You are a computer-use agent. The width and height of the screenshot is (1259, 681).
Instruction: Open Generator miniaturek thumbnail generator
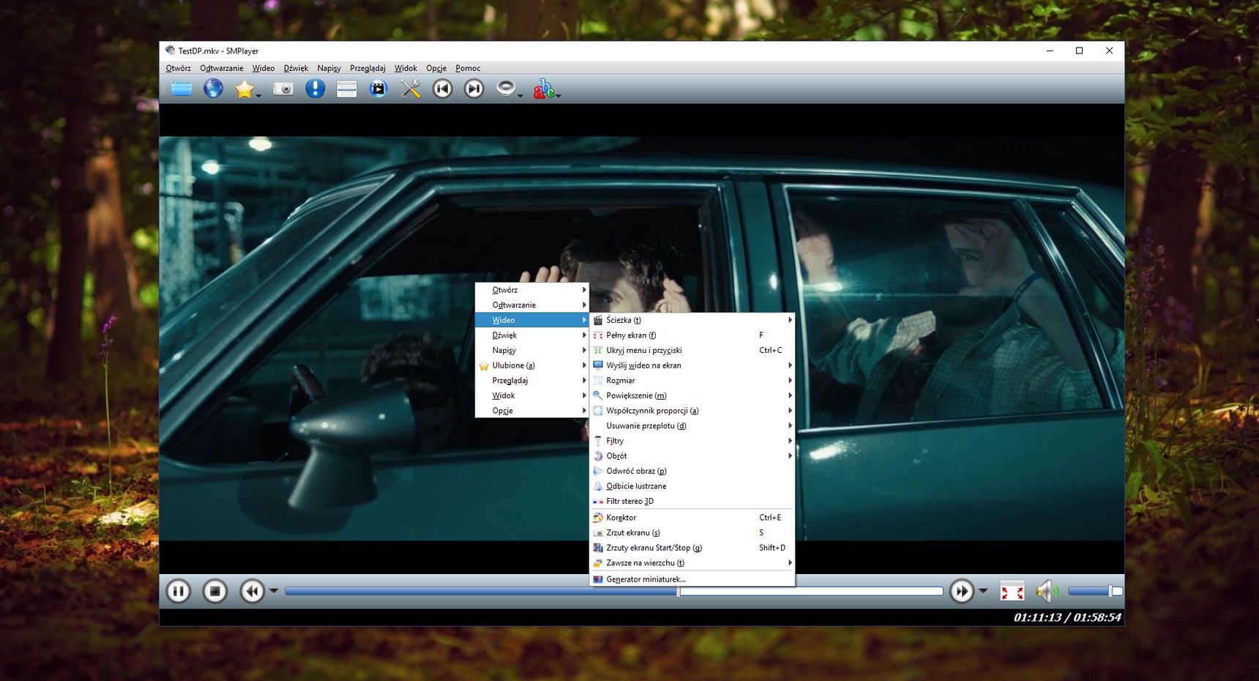[x=692, y=579]
